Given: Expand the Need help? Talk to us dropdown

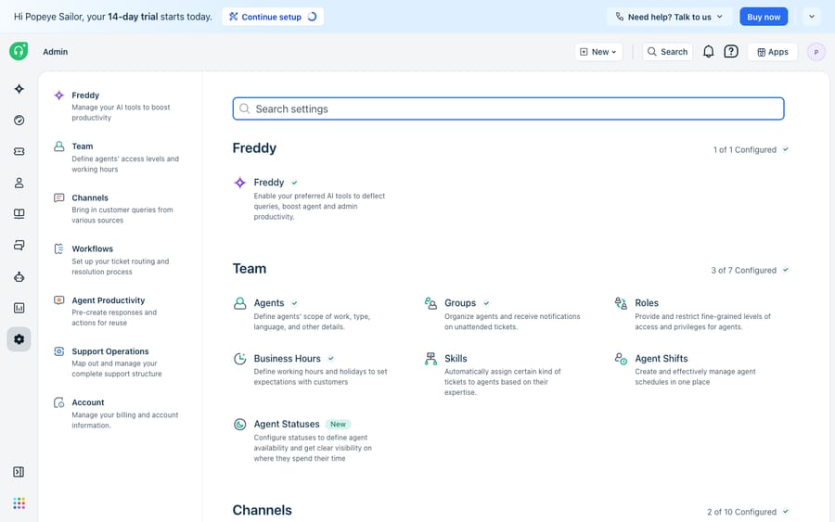Looking at the screenshot, I should pyautogui.click(x=669, y=17).
